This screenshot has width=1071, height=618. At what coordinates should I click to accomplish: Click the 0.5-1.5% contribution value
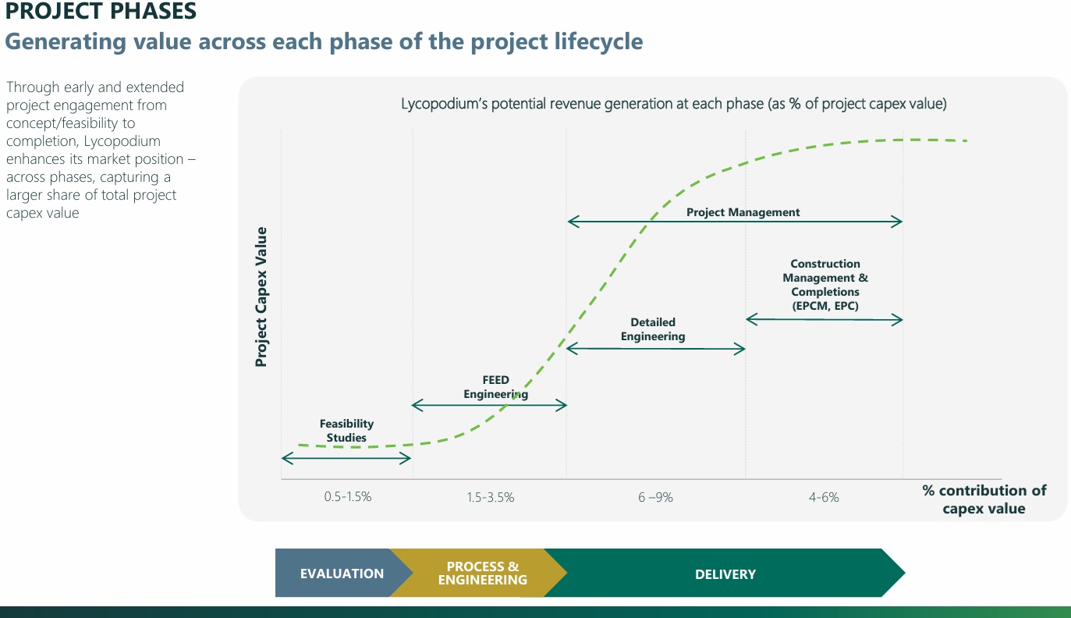[x=348, y=496]
